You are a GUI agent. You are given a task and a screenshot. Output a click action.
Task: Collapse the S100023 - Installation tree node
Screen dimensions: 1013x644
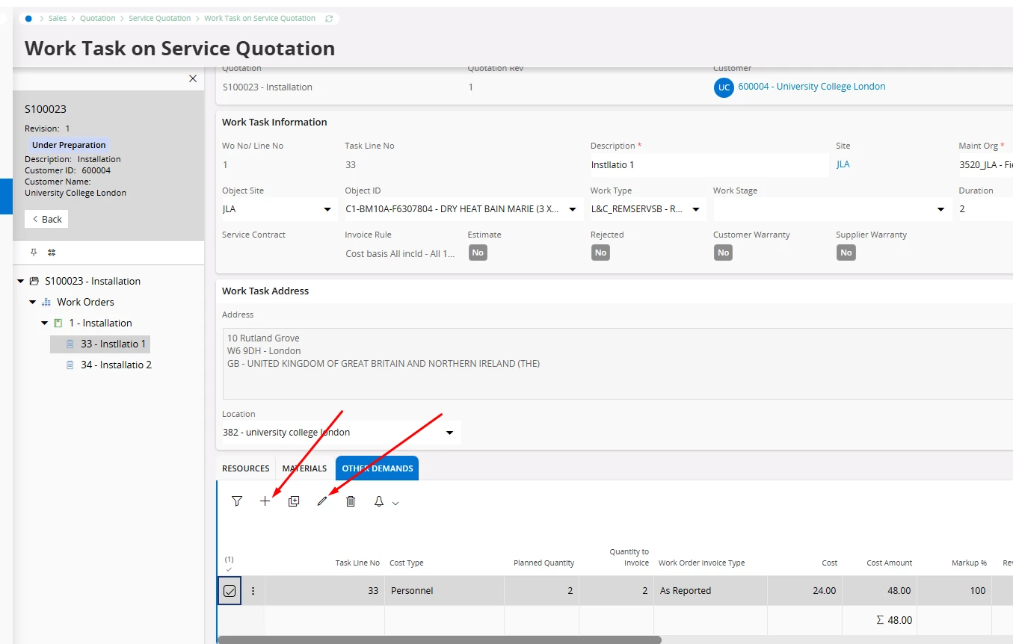[21, 282]
